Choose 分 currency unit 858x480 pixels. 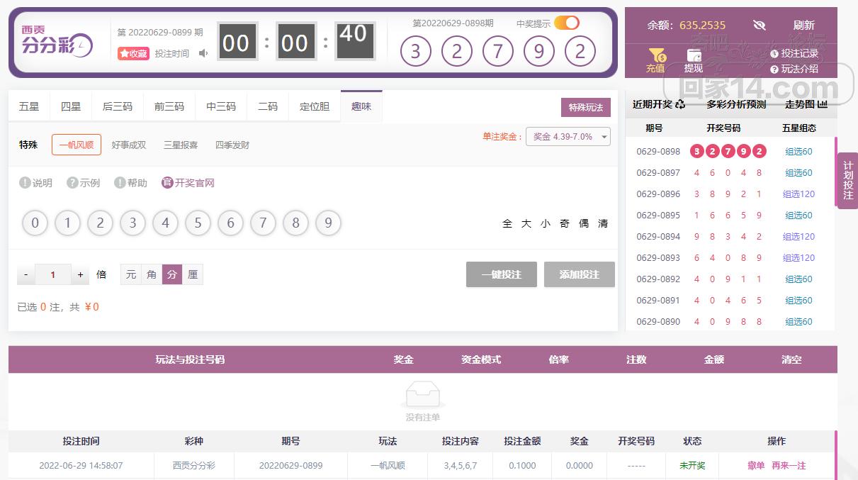(172, 274)
